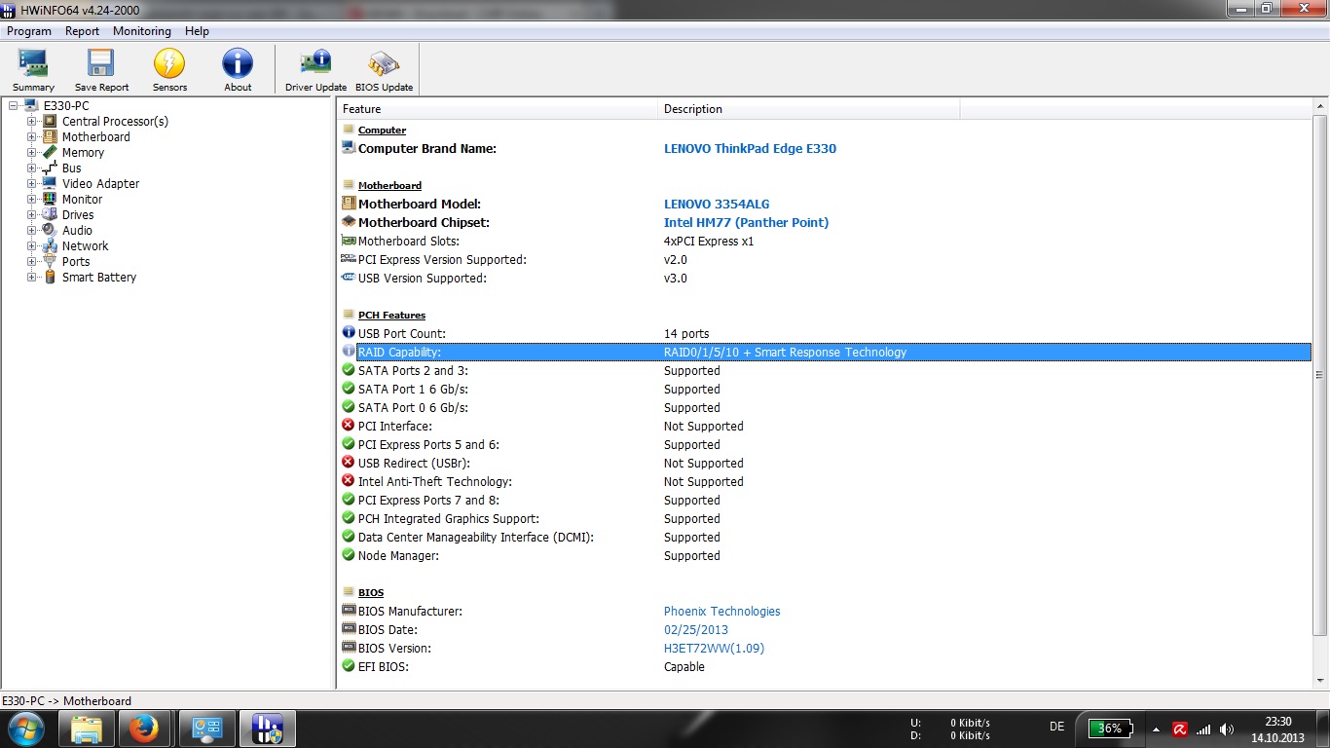Select the Node Manager row

(x=826, y=556)
